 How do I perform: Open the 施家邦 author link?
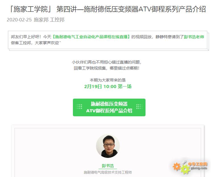coord(41,20)
